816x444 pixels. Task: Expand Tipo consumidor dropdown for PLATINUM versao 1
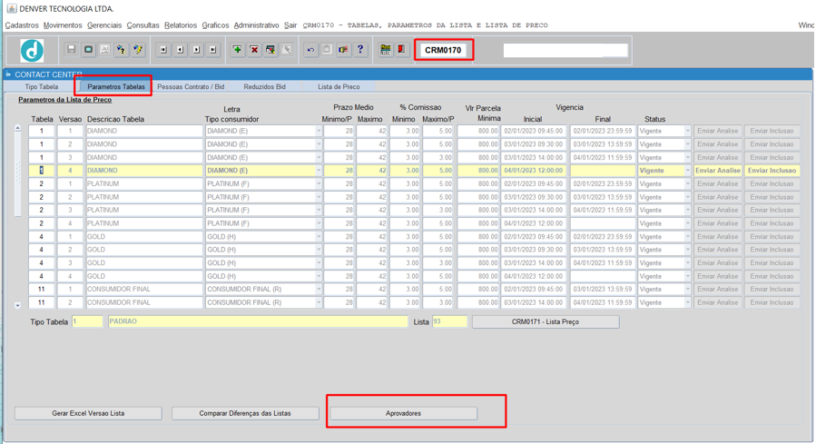(319, 183)
